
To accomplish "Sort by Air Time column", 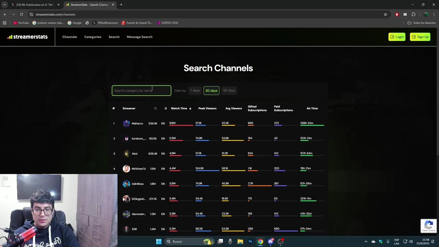I will (312, 108).
